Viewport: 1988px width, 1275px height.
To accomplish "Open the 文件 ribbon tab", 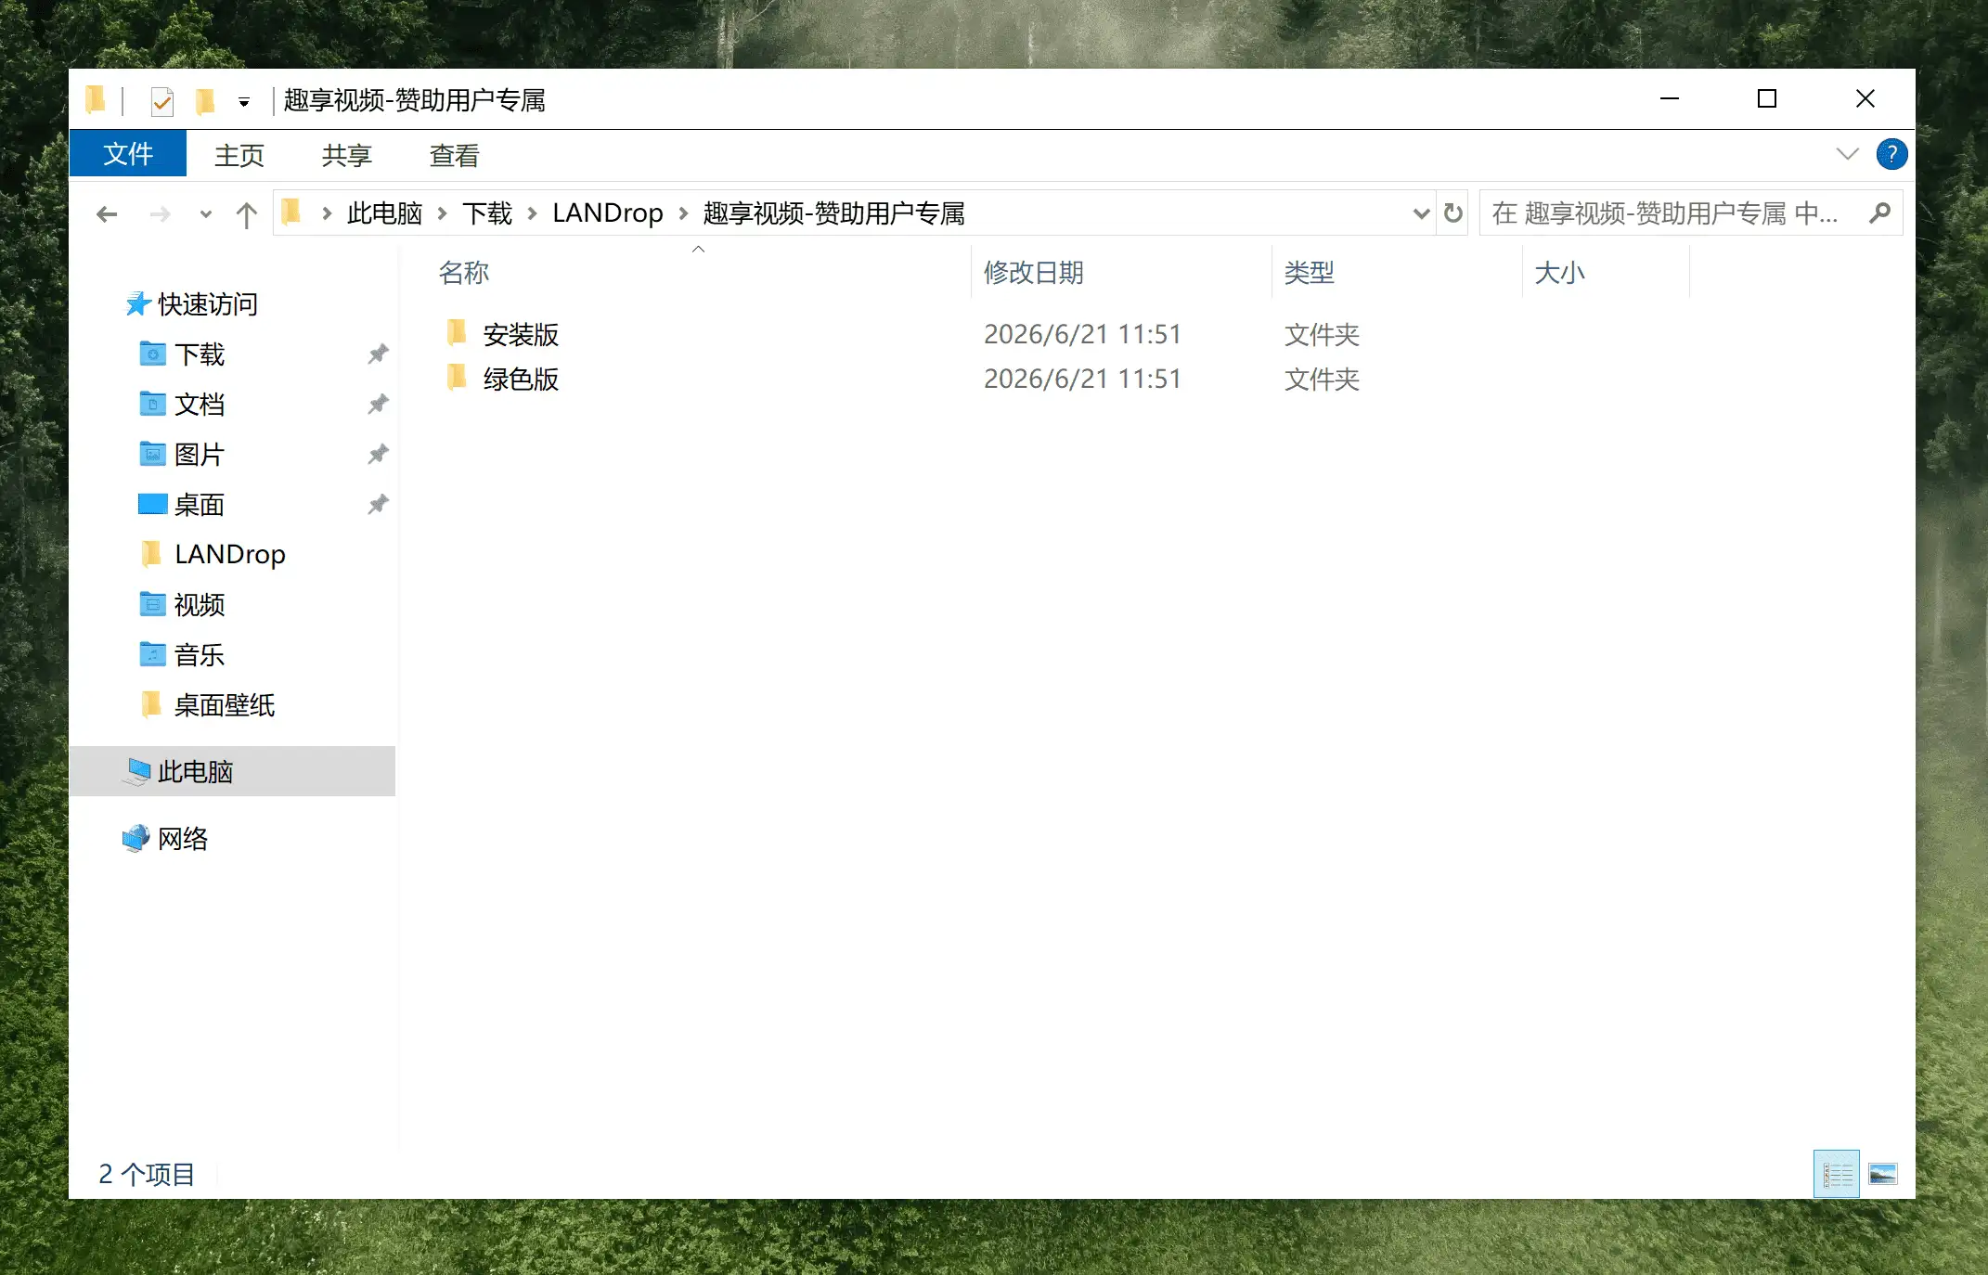I will (128, 154).
